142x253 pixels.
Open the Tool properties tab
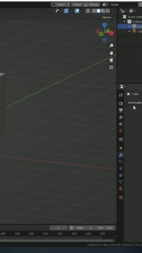coord(121,95)
